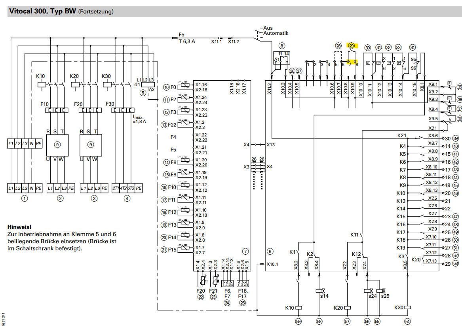This screenshot has height=329, width=462.
Task: Click the yellow-highlighted circled number 29
Action: [x=351, y=46]
